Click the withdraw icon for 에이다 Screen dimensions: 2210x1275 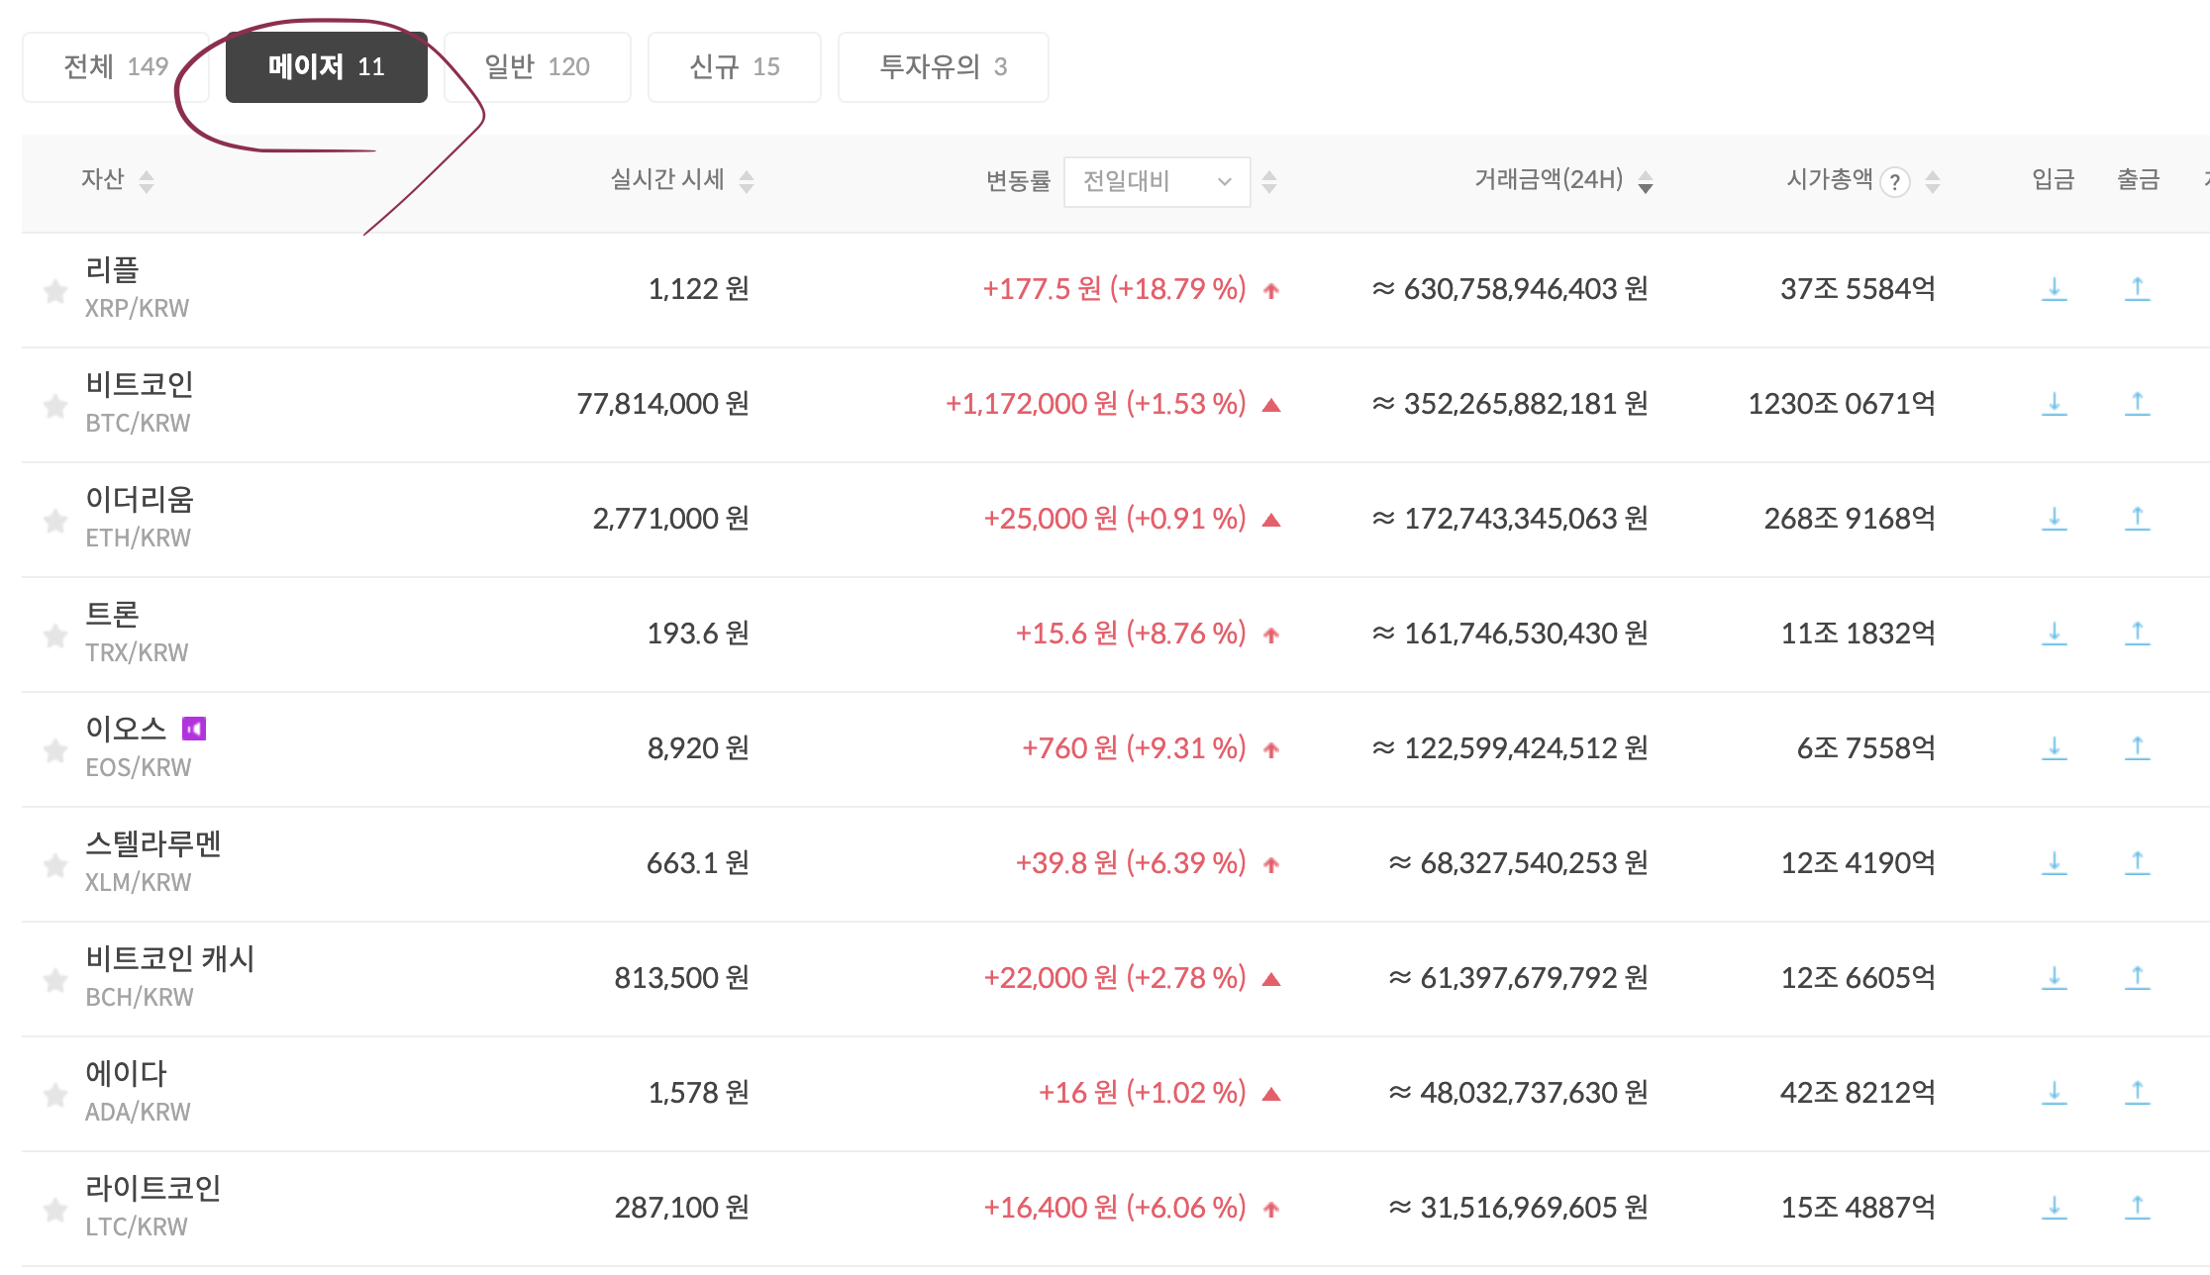(x=2139, y=1092)
